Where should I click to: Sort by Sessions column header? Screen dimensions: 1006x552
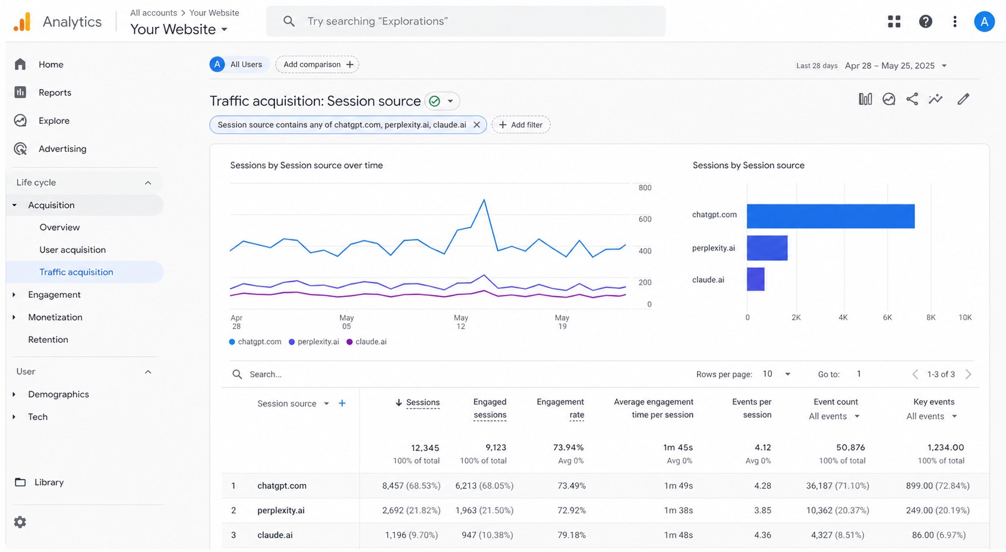(422, 402)
